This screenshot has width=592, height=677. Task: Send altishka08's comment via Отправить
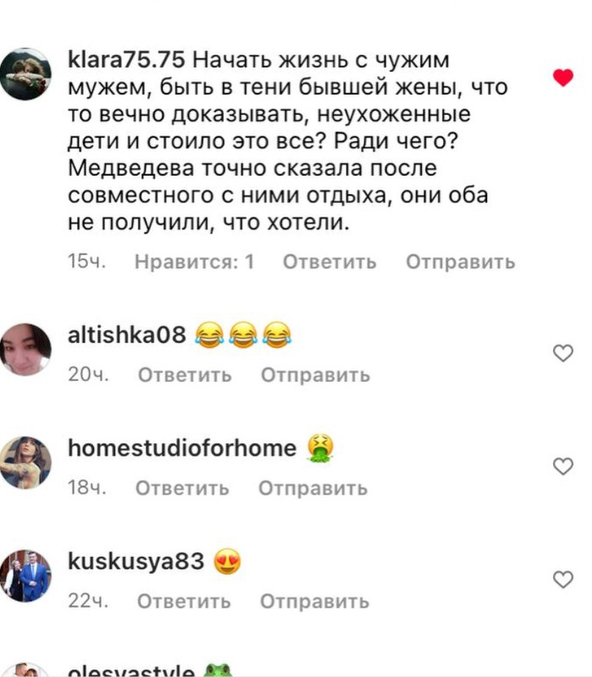pos(316,375)
